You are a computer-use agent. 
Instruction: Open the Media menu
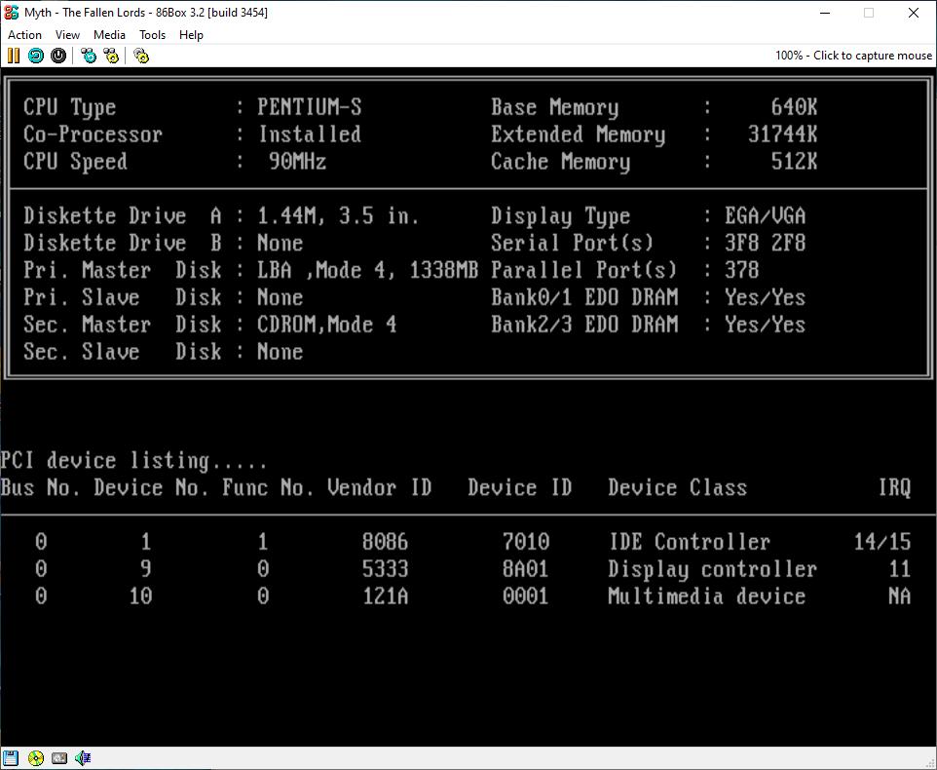pyautogui.click(x=109, y=34)
